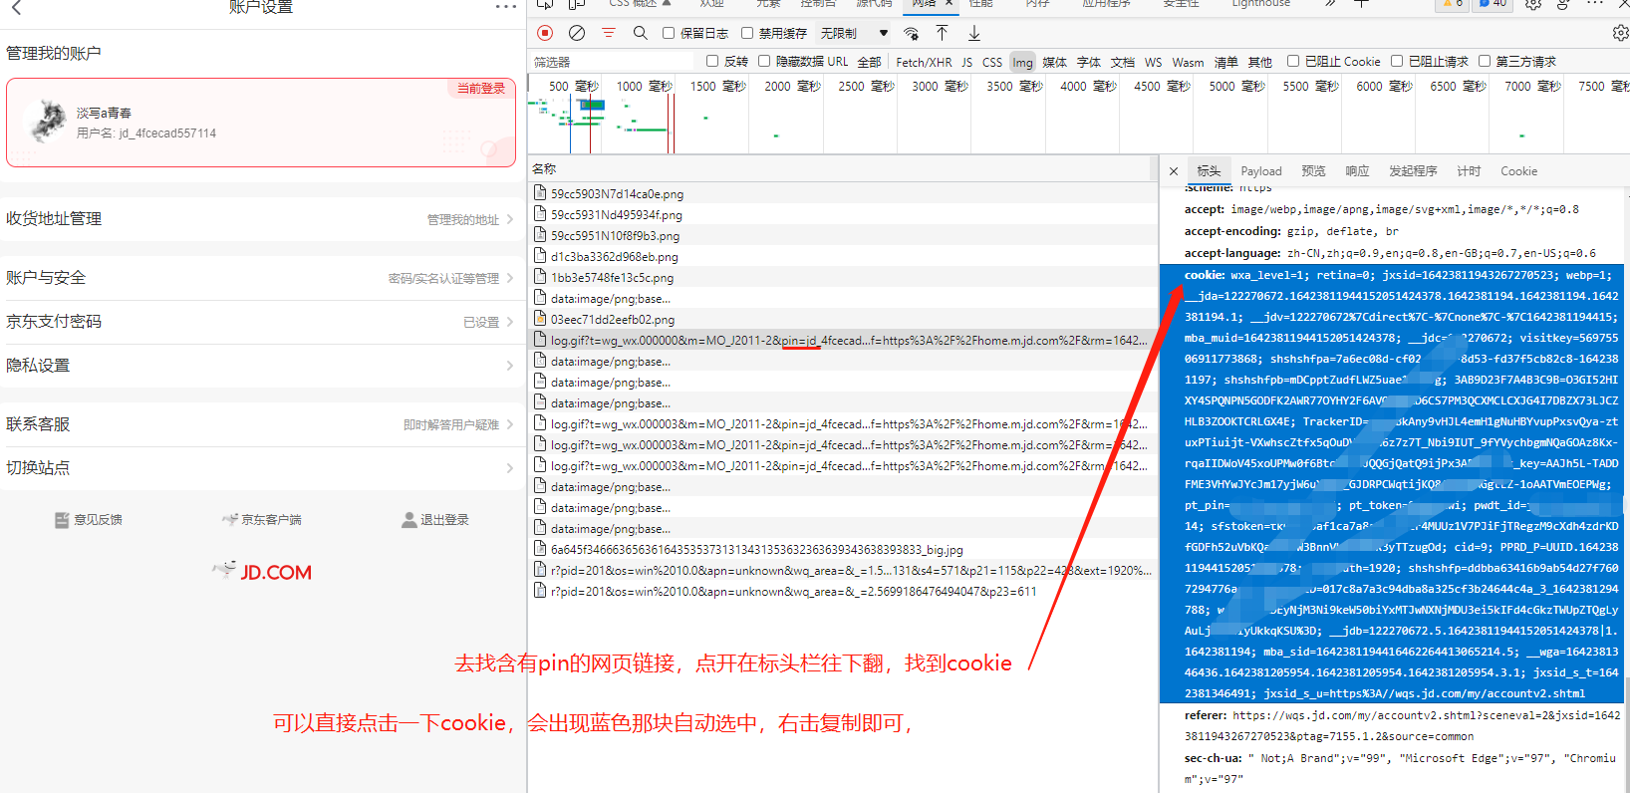Switch to 预览 preview tab

coord(1314,171)
